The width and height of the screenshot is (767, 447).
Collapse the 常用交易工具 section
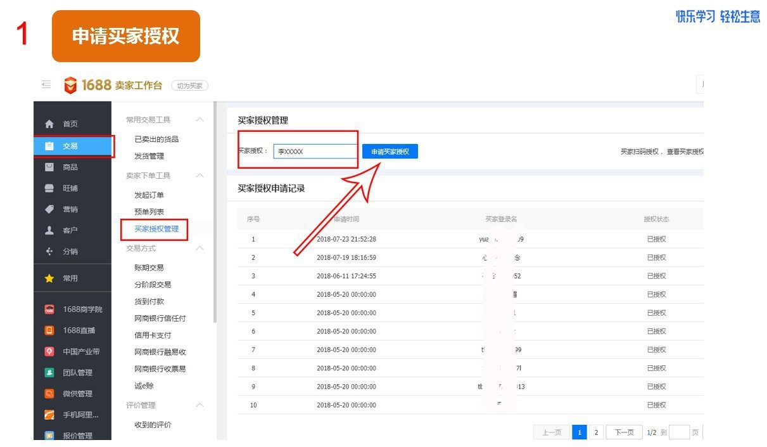click(x=200, y=120)
